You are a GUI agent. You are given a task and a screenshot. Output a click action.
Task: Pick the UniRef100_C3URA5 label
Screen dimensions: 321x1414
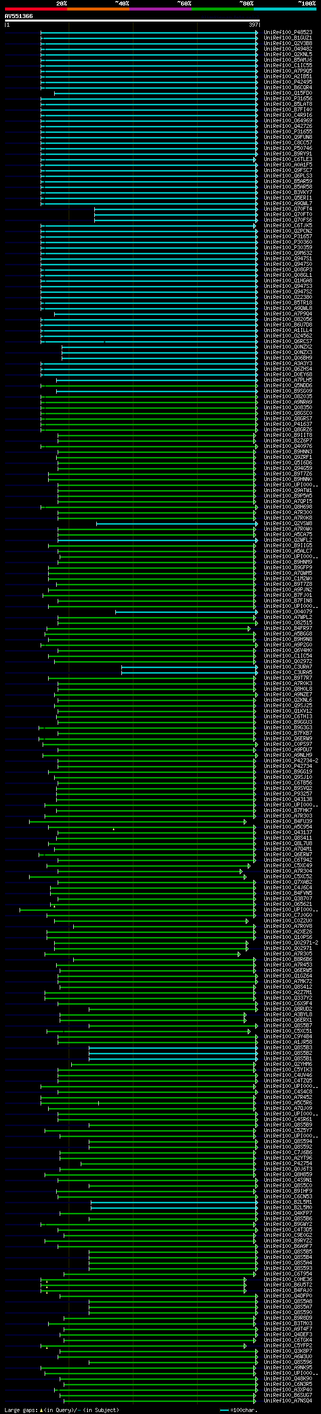pyautogui.click(x=287, y=673)
